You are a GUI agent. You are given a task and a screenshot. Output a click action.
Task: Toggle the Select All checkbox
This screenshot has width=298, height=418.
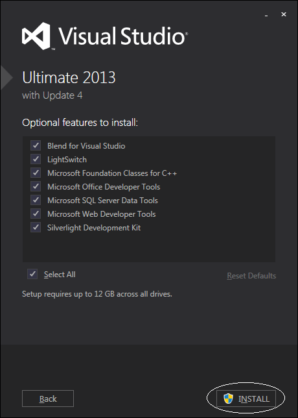click(32, 274)
